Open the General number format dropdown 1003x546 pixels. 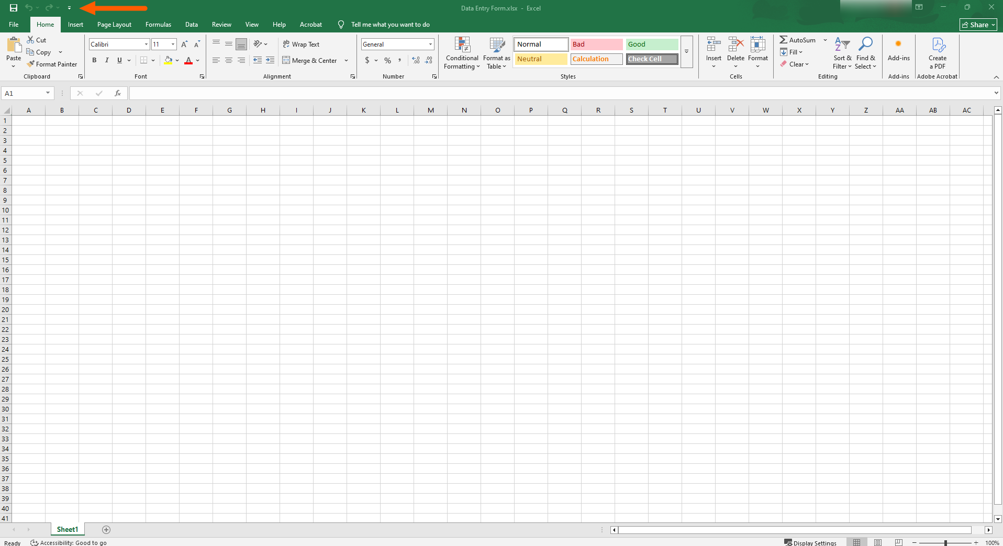tap(430, 44)
